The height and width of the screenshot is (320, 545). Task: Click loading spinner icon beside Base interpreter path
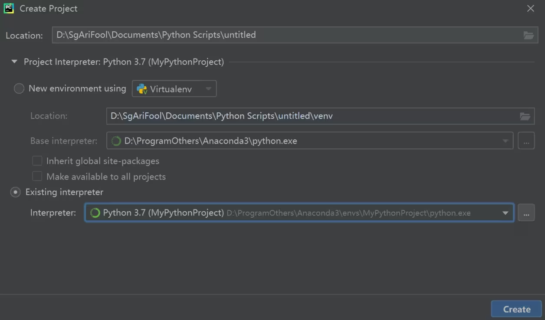pyautogui.click(x=116, y=141)
